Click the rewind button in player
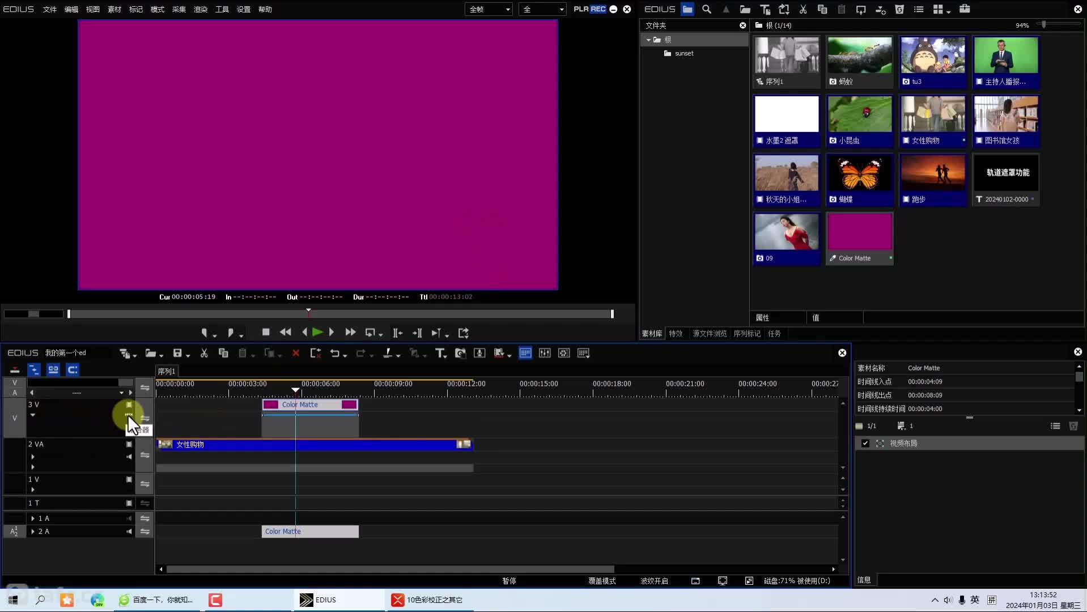The height and width of the screenshot is (612, 1087). (286, 333)
